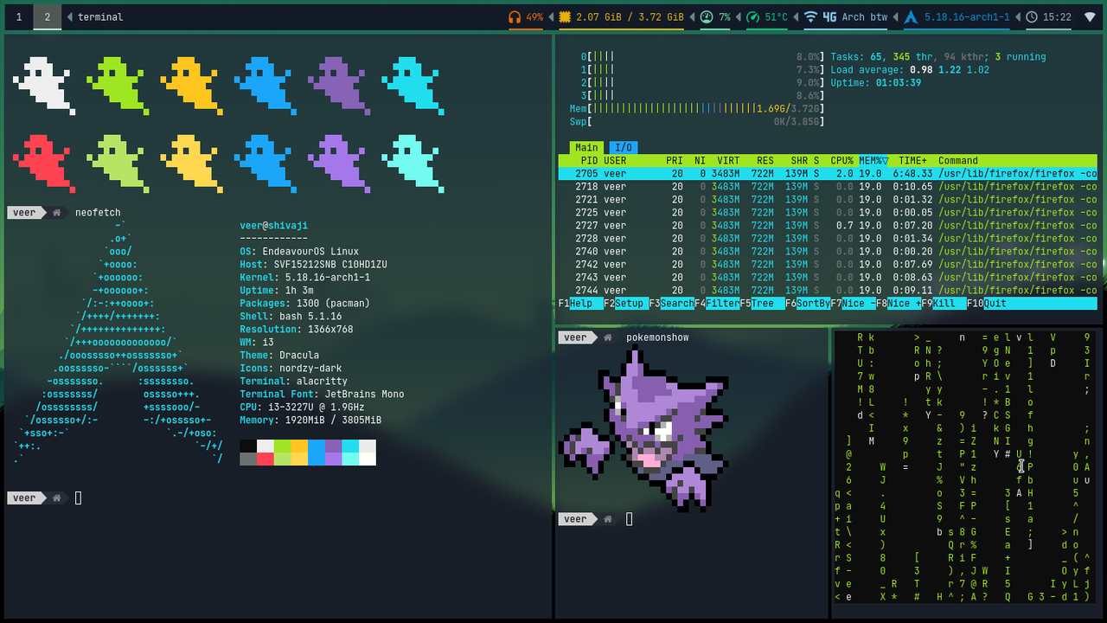Click the clock icon next to 15:22
The width and height of the screenshot is (1107, 623).
[x=1032, y=17]
